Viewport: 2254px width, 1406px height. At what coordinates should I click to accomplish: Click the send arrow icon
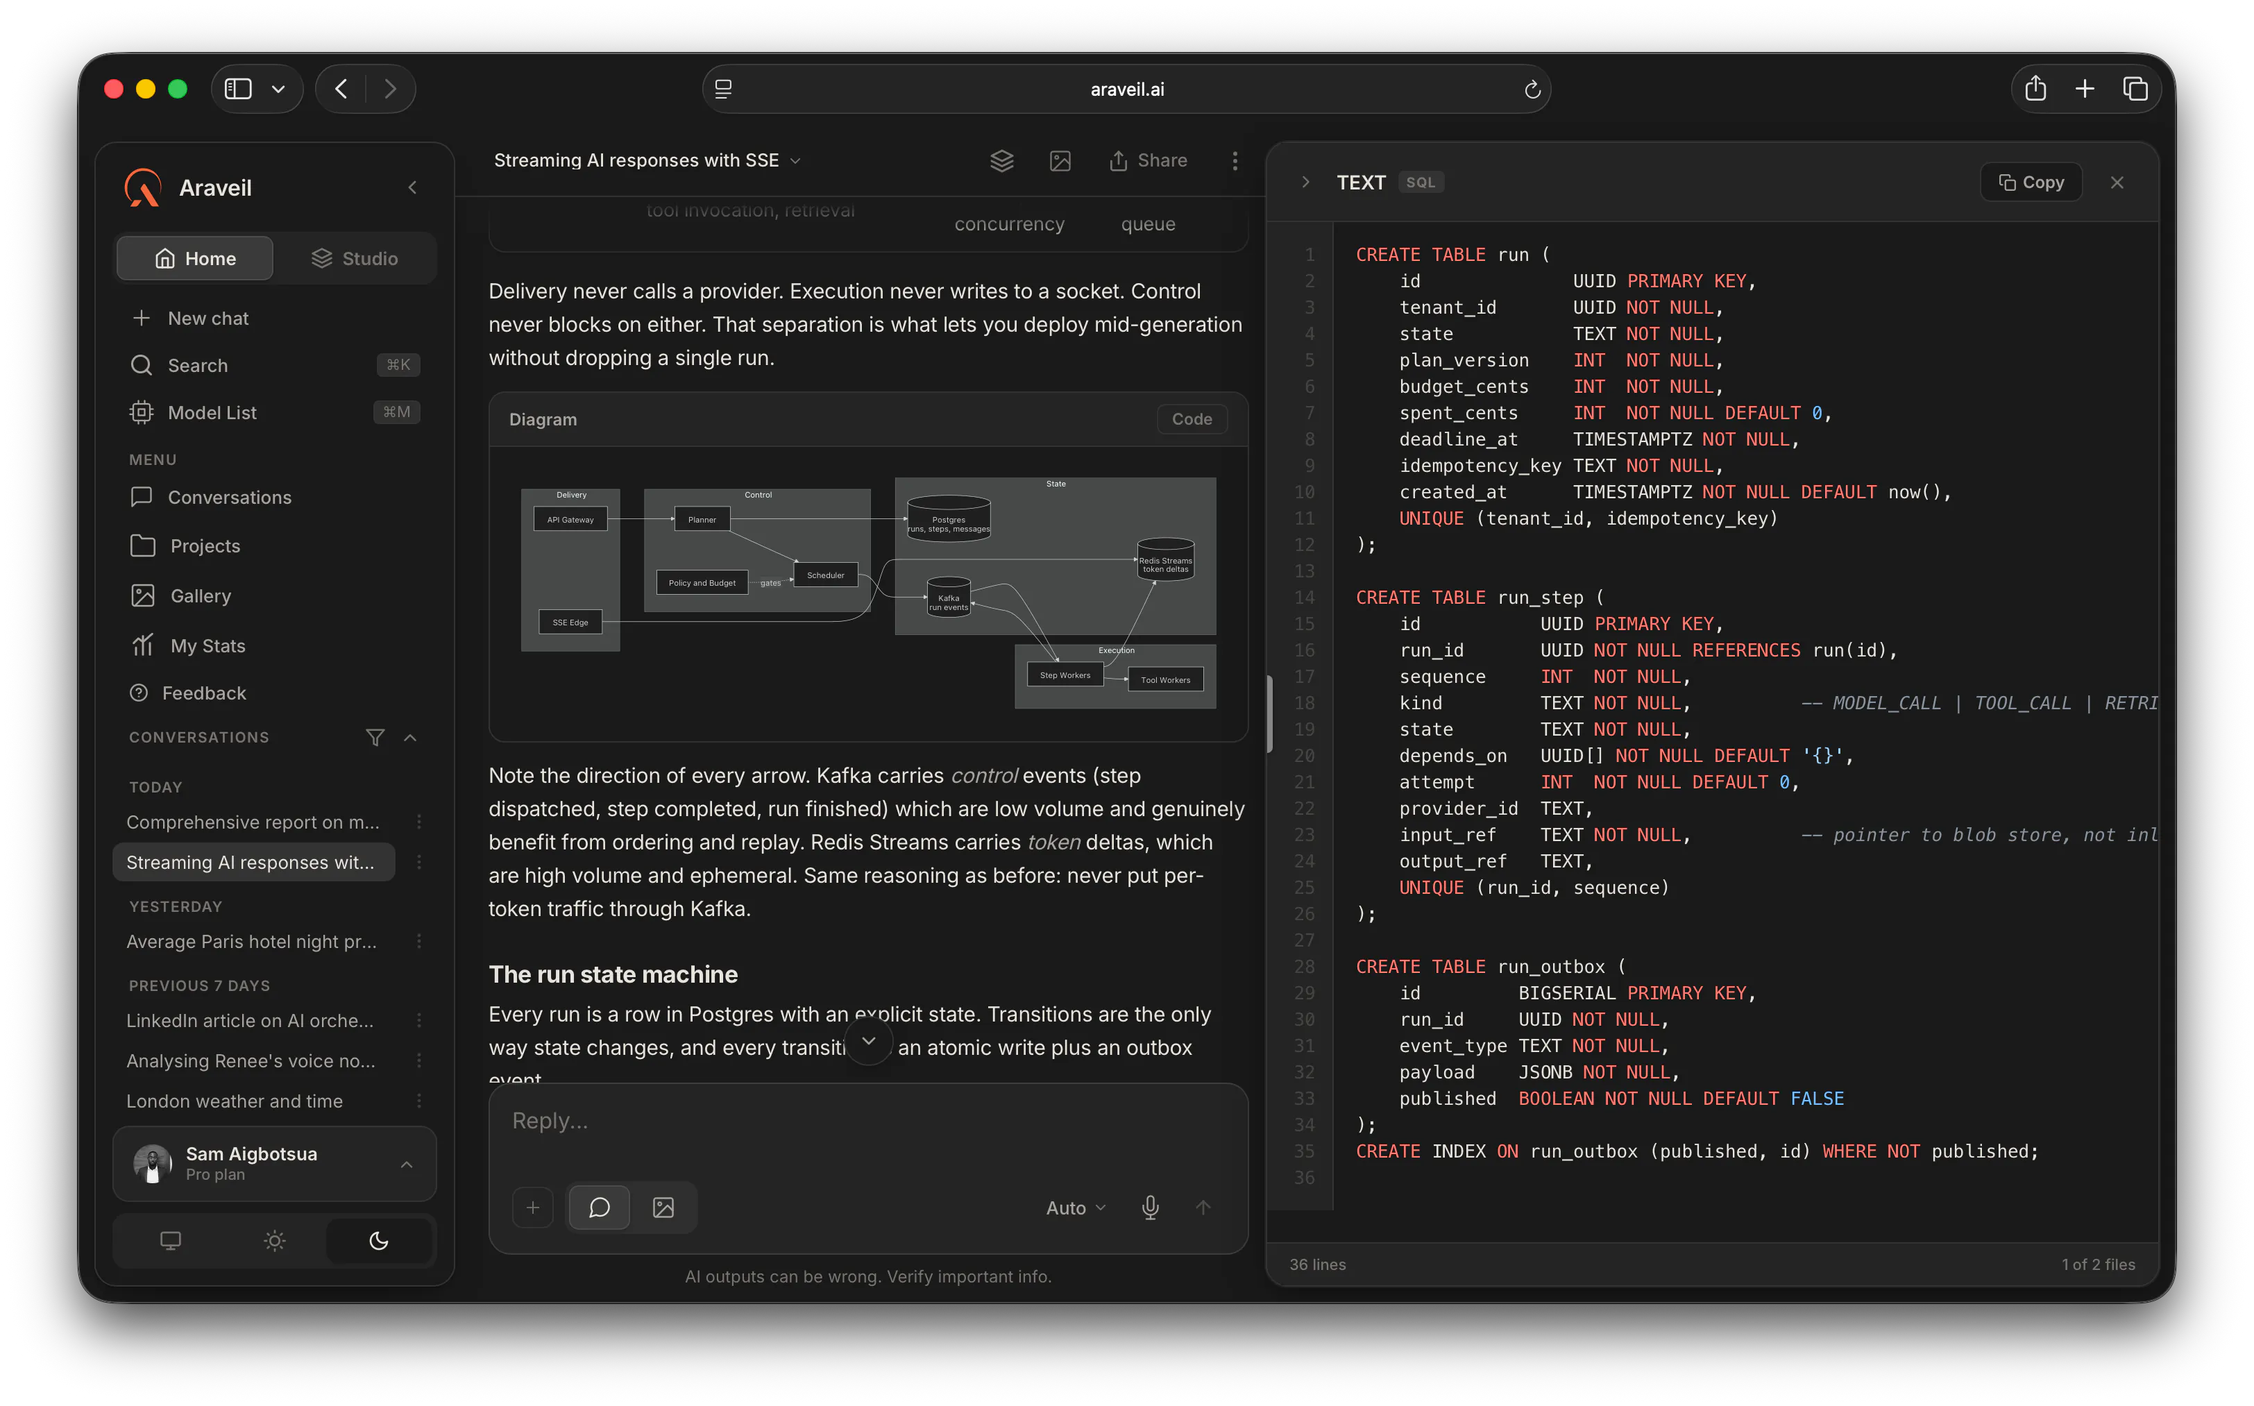click(1203, 1207)
